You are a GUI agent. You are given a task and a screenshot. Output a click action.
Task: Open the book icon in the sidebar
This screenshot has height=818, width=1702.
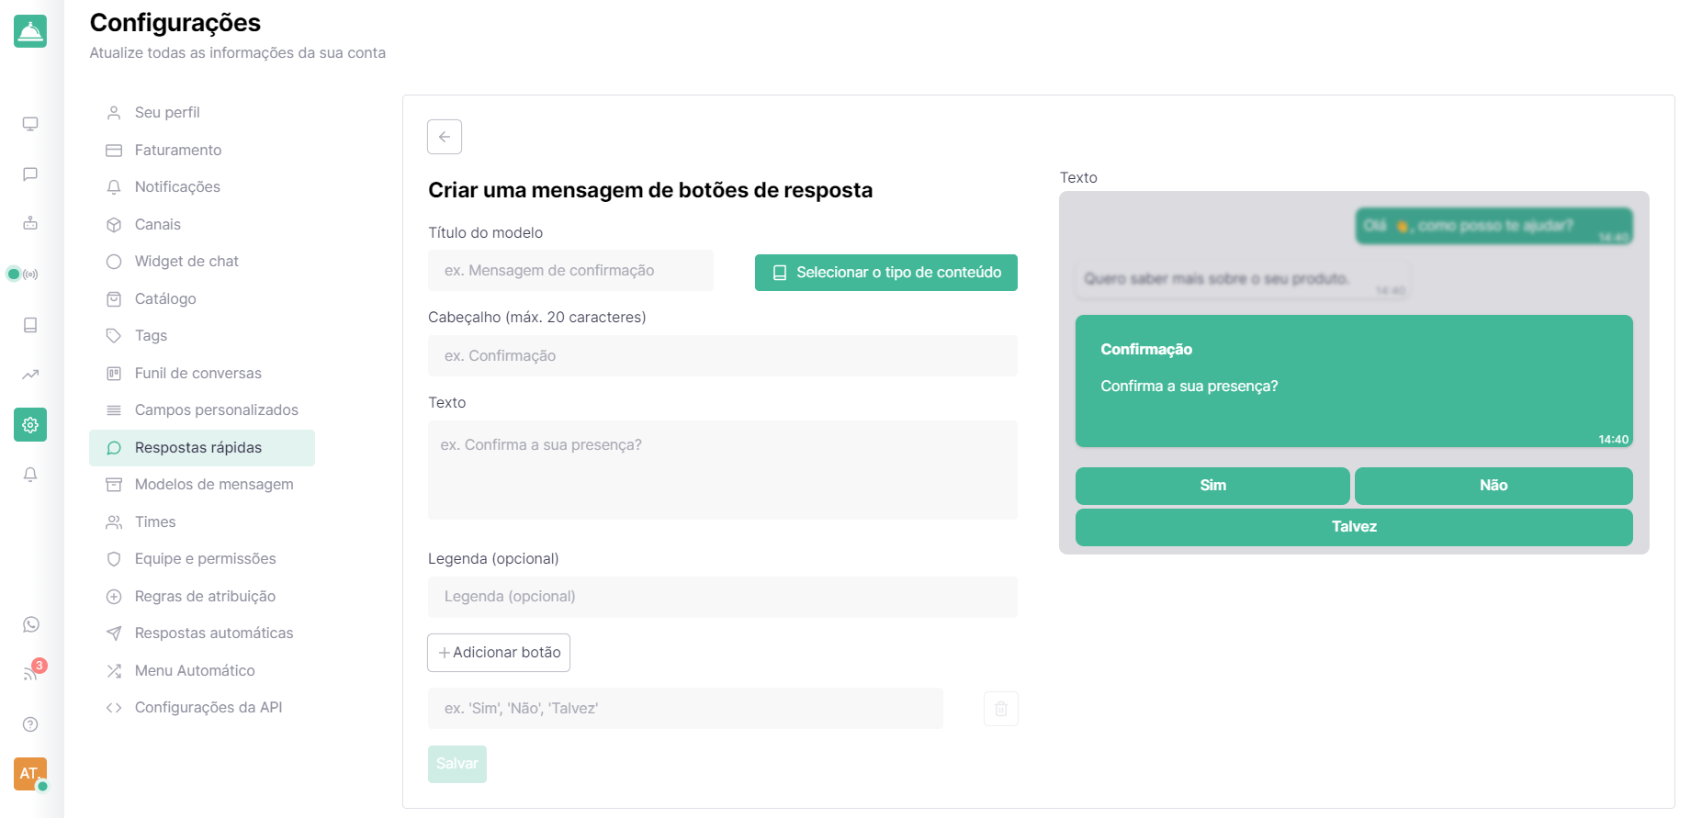click(x=30, y=325)
